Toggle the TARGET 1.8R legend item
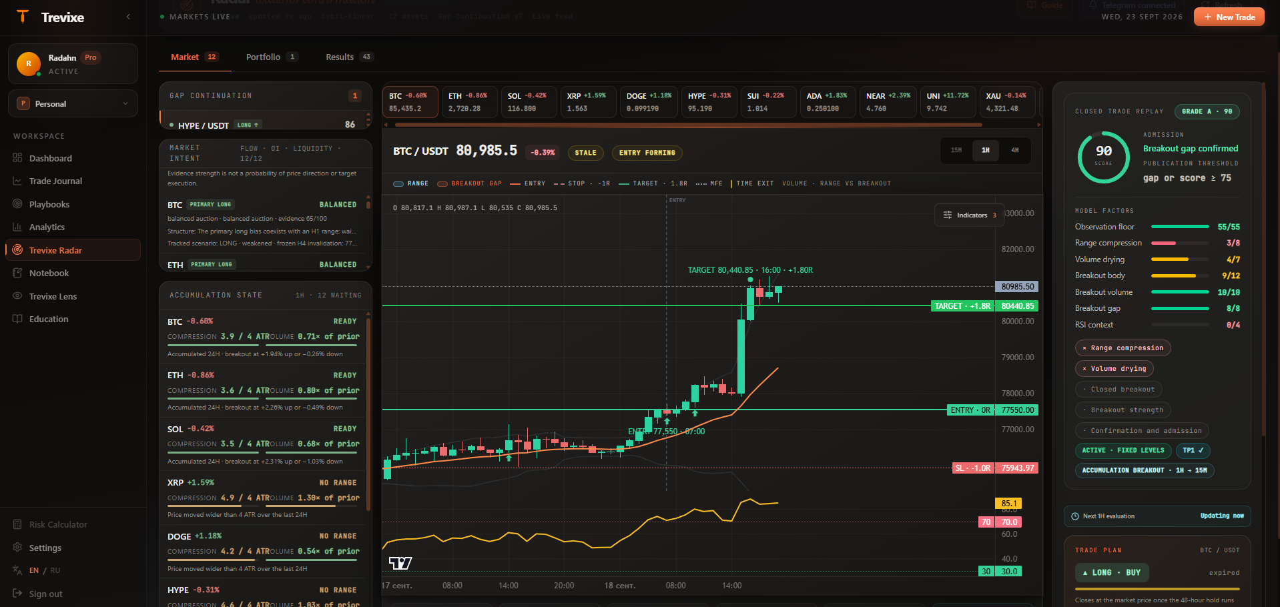The image size is (1280, 607). point(653,183)
